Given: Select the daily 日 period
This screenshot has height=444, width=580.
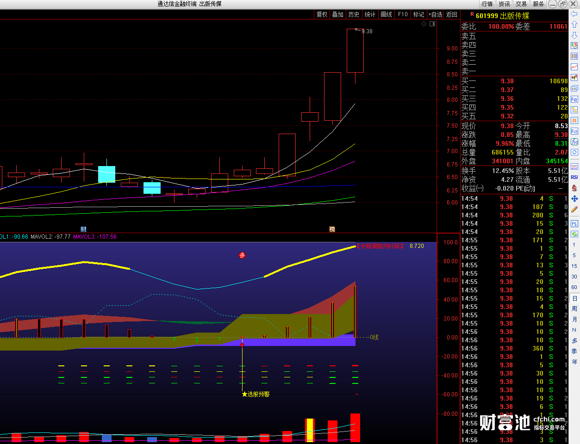Looking at the screenshot, I should click(x=574, y=298).
